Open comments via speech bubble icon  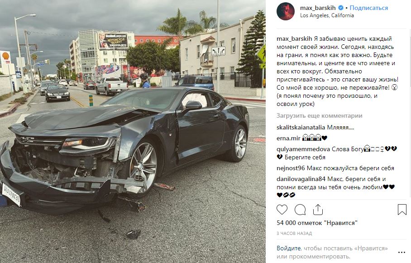(x=300, y=210)
